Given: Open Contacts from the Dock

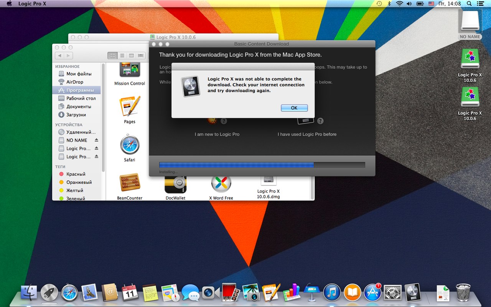Looking at the screenshot, I should pos(110,293).
